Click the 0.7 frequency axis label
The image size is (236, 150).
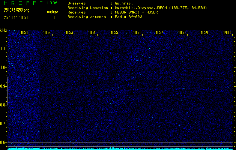click(3, 124)
